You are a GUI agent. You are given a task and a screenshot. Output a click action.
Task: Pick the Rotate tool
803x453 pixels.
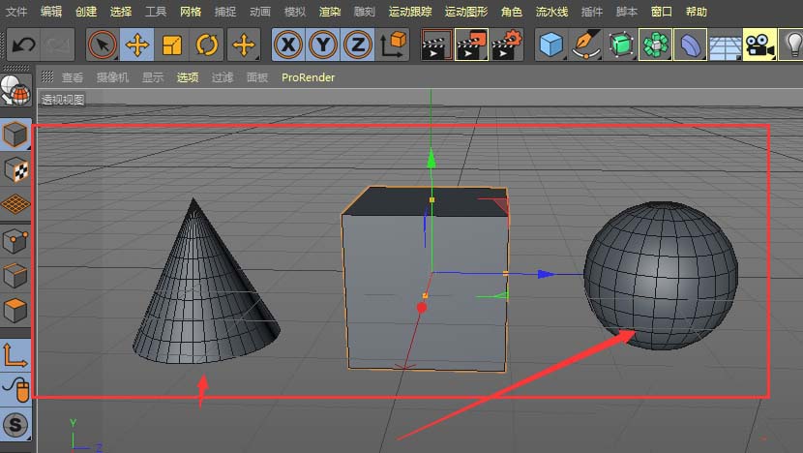tap(206, 45)
